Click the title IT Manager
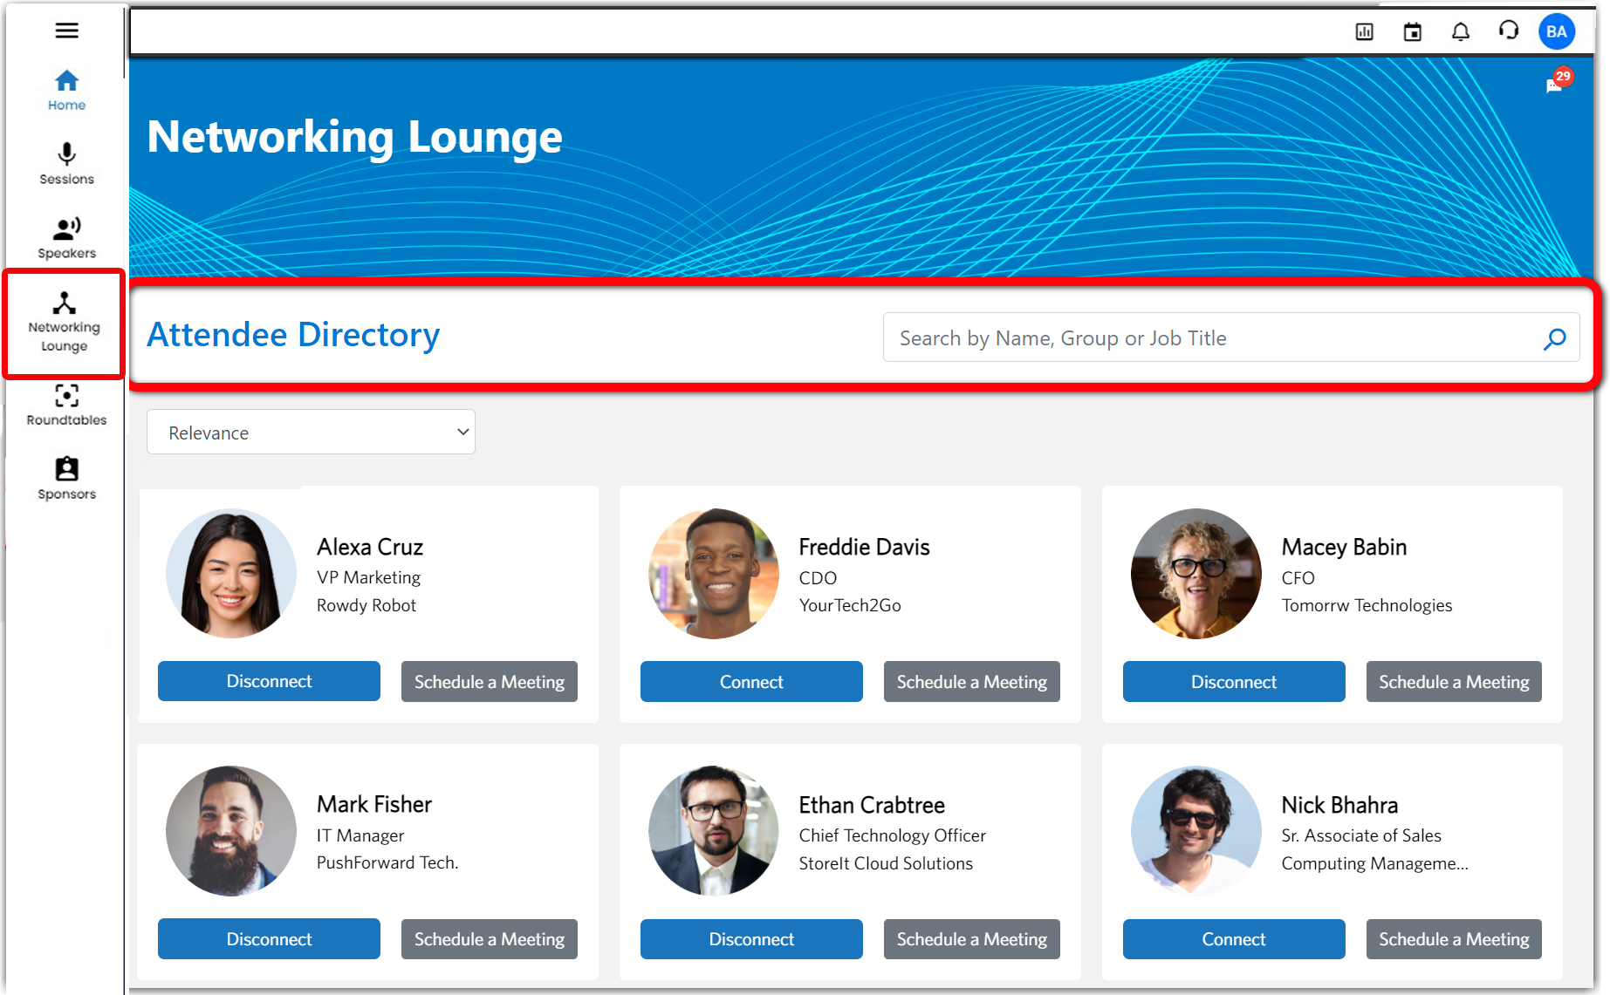Screen dimensions: 1610x995 [360, 835]
